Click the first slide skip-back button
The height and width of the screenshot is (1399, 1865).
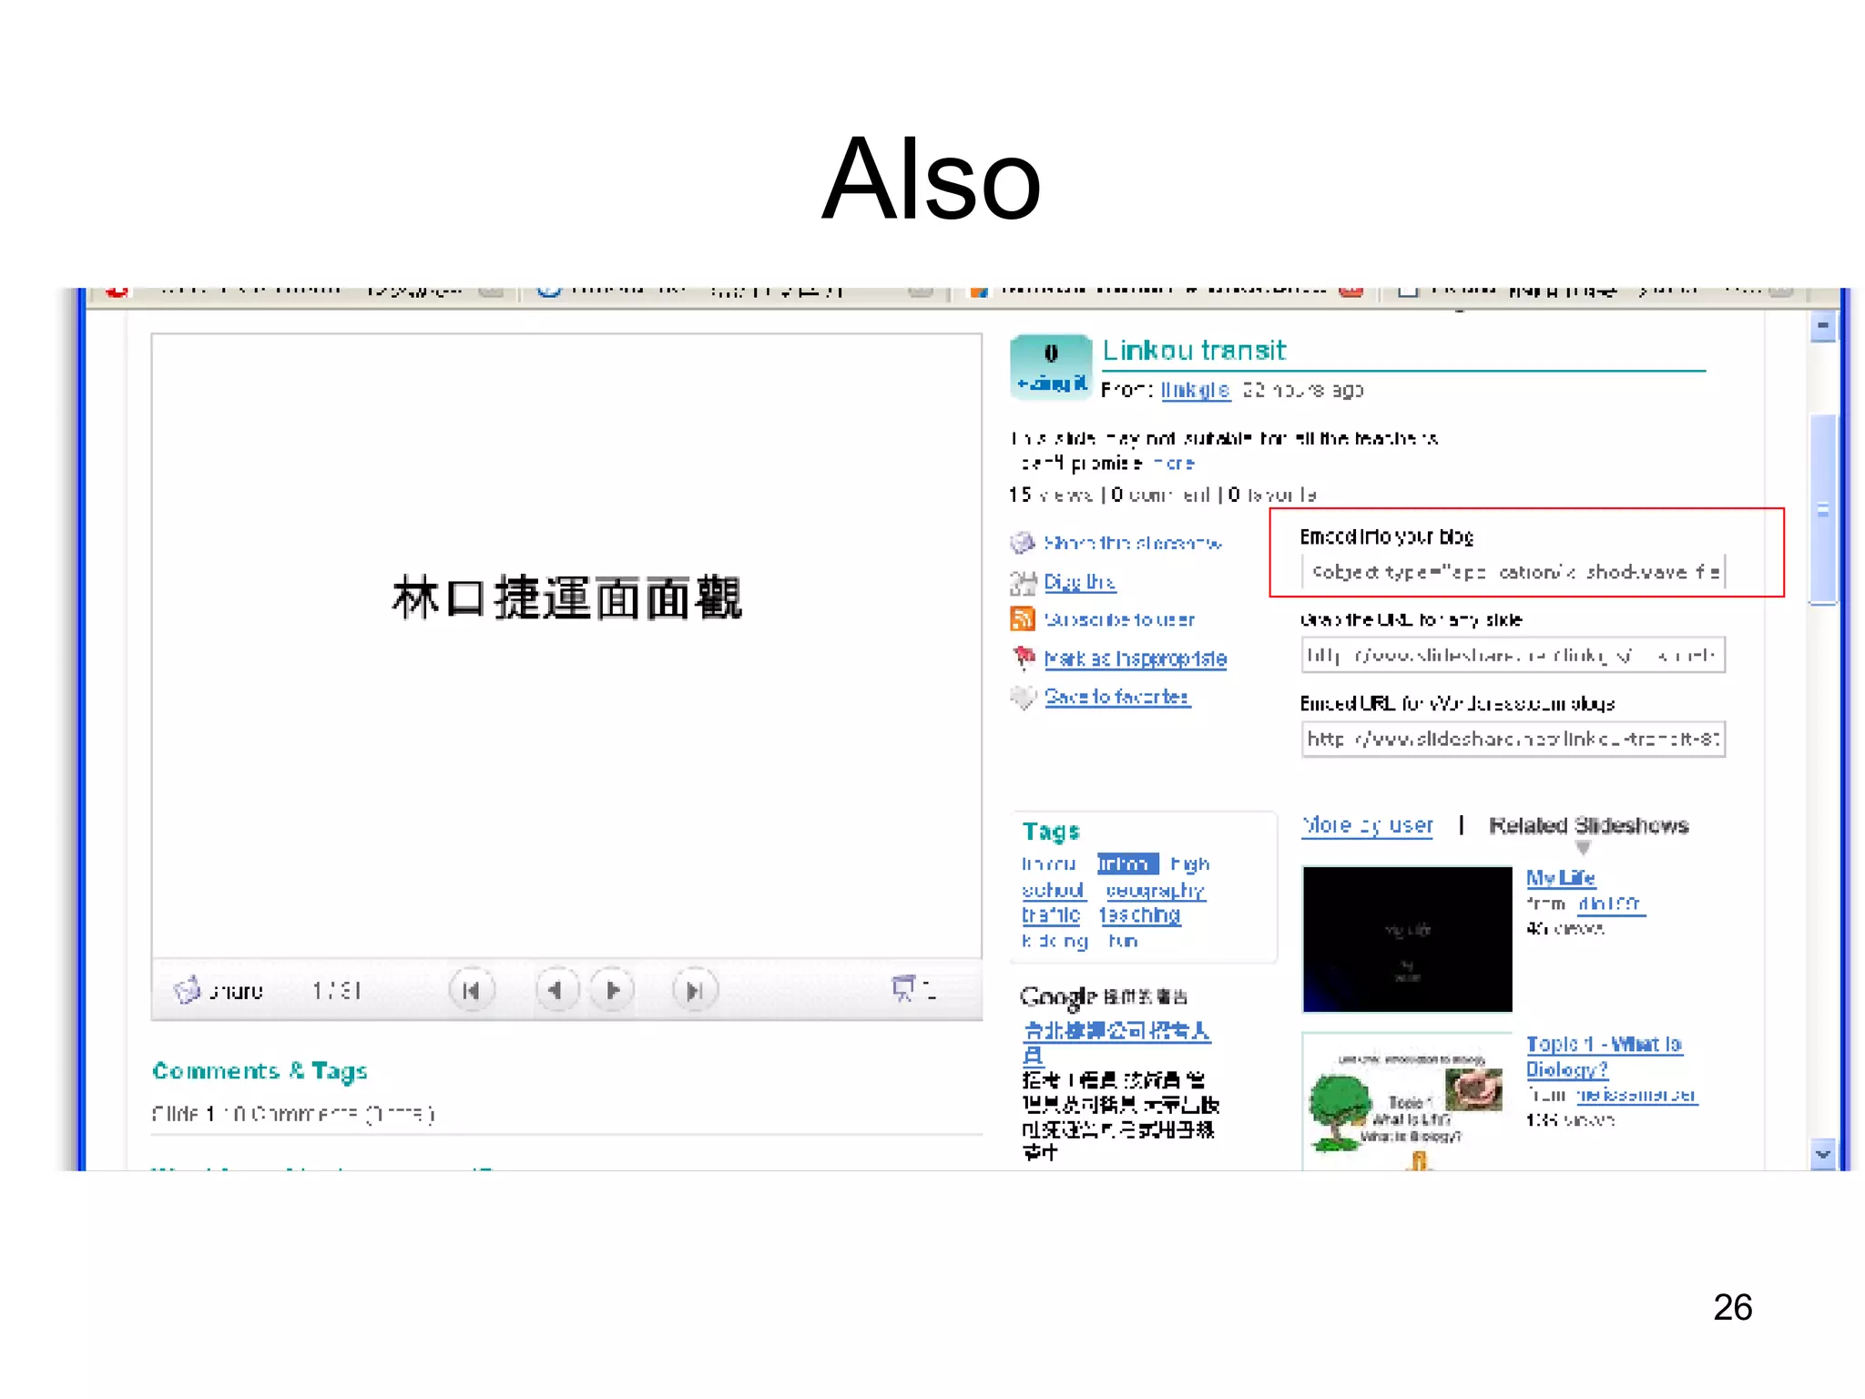471,990
